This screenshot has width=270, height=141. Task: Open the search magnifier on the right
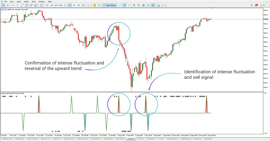[x=251, y=5]
